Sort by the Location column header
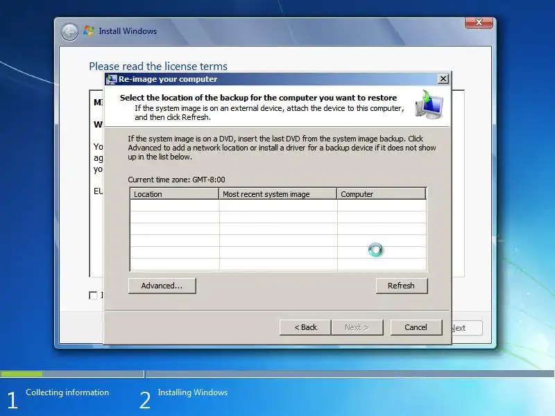The width and height of the screenshot is (555, 416). click(175, 194)
